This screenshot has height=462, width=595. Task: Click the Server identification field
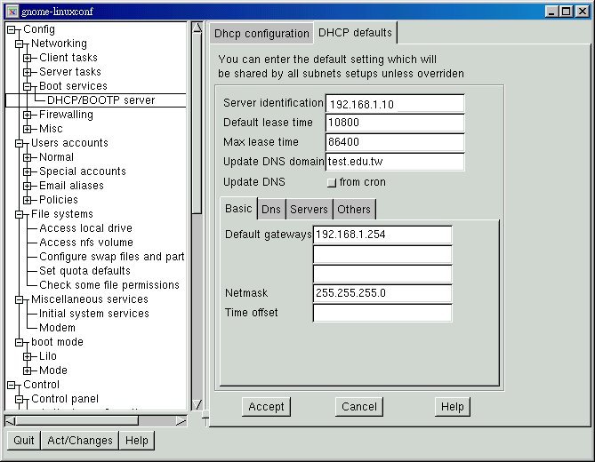(395, 103)
